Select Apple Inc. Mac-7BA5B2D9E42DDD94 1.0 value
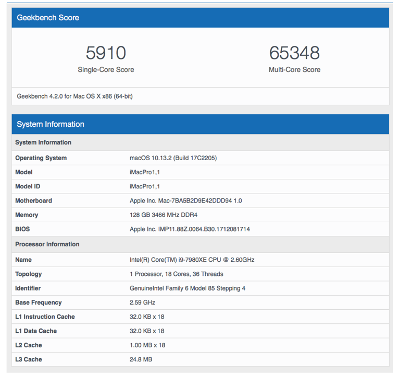 tap(186, 201)
